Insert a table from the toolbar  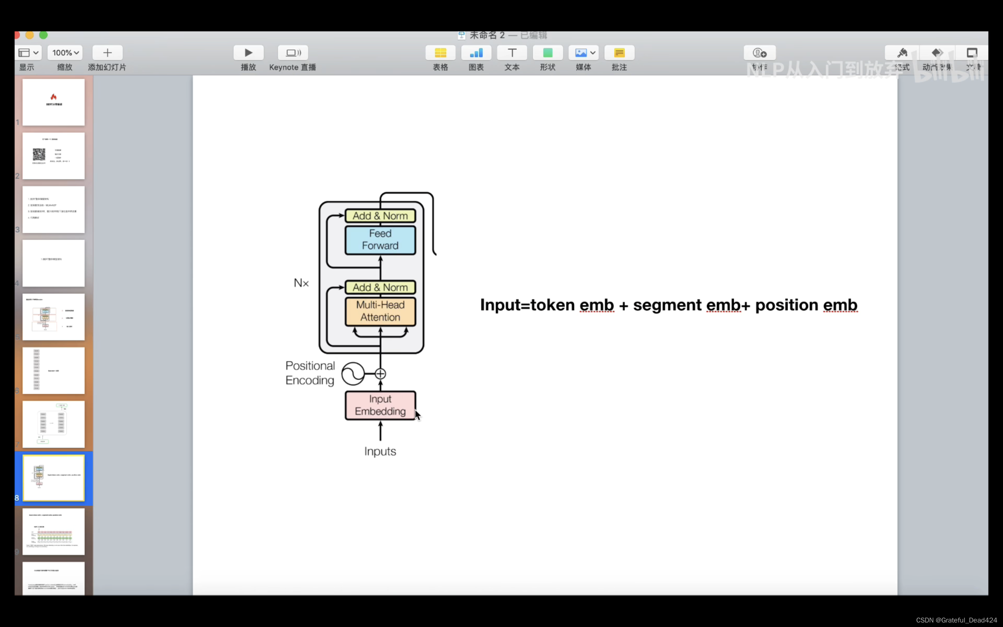click(x=440, y=53)
